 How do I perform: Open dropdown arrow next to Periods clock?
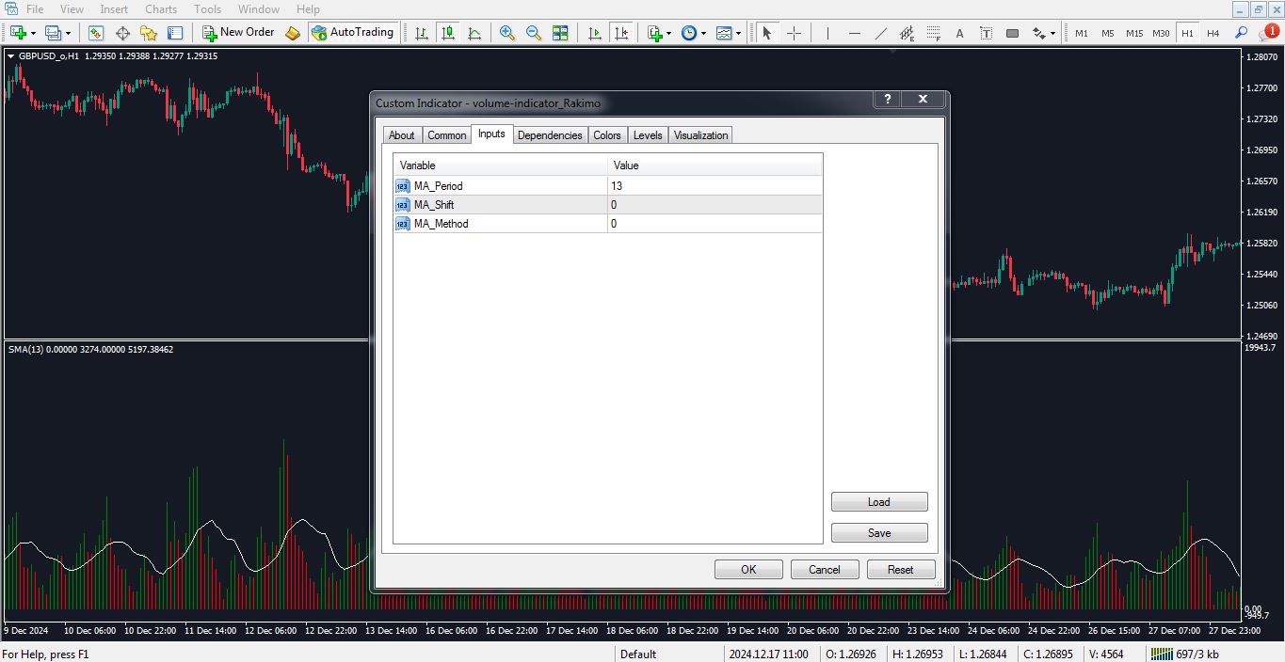703,33
